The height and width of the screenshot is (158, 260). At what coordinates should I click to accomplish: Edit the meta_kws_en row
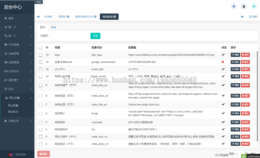point(235,85)
